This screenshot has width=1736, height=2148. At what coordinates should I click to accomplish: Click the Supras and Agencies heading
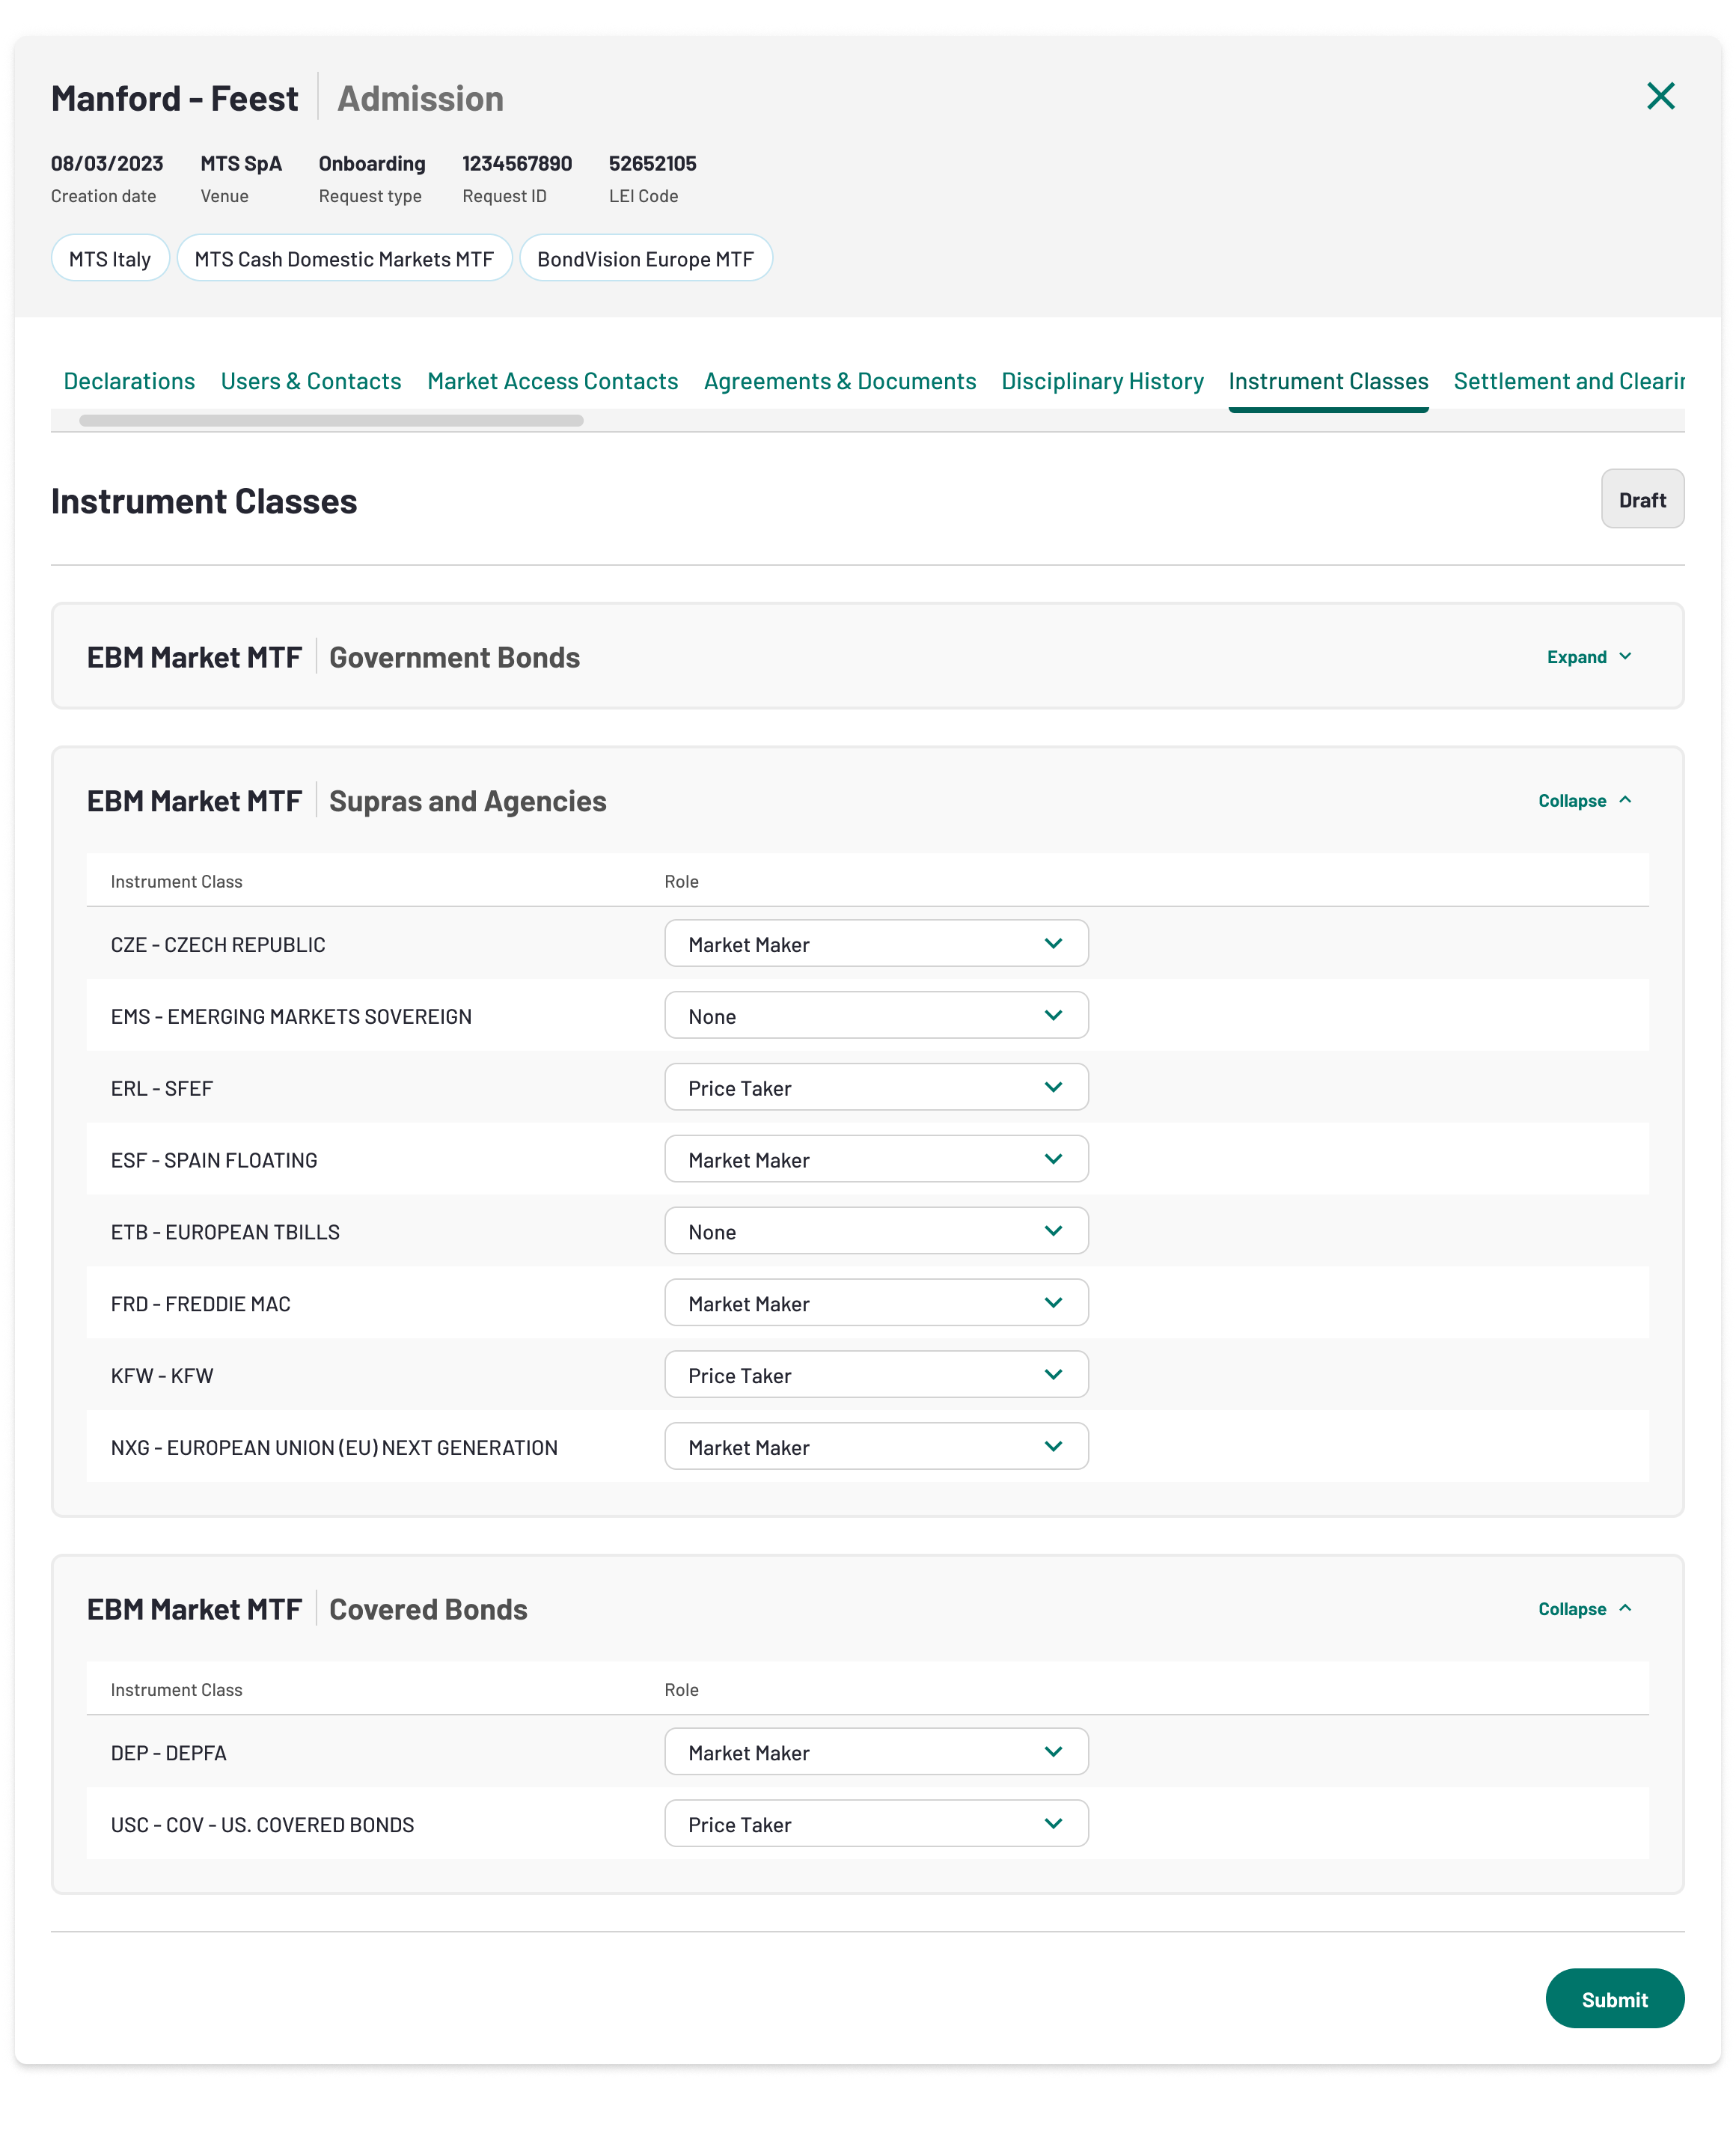[467, 801]
